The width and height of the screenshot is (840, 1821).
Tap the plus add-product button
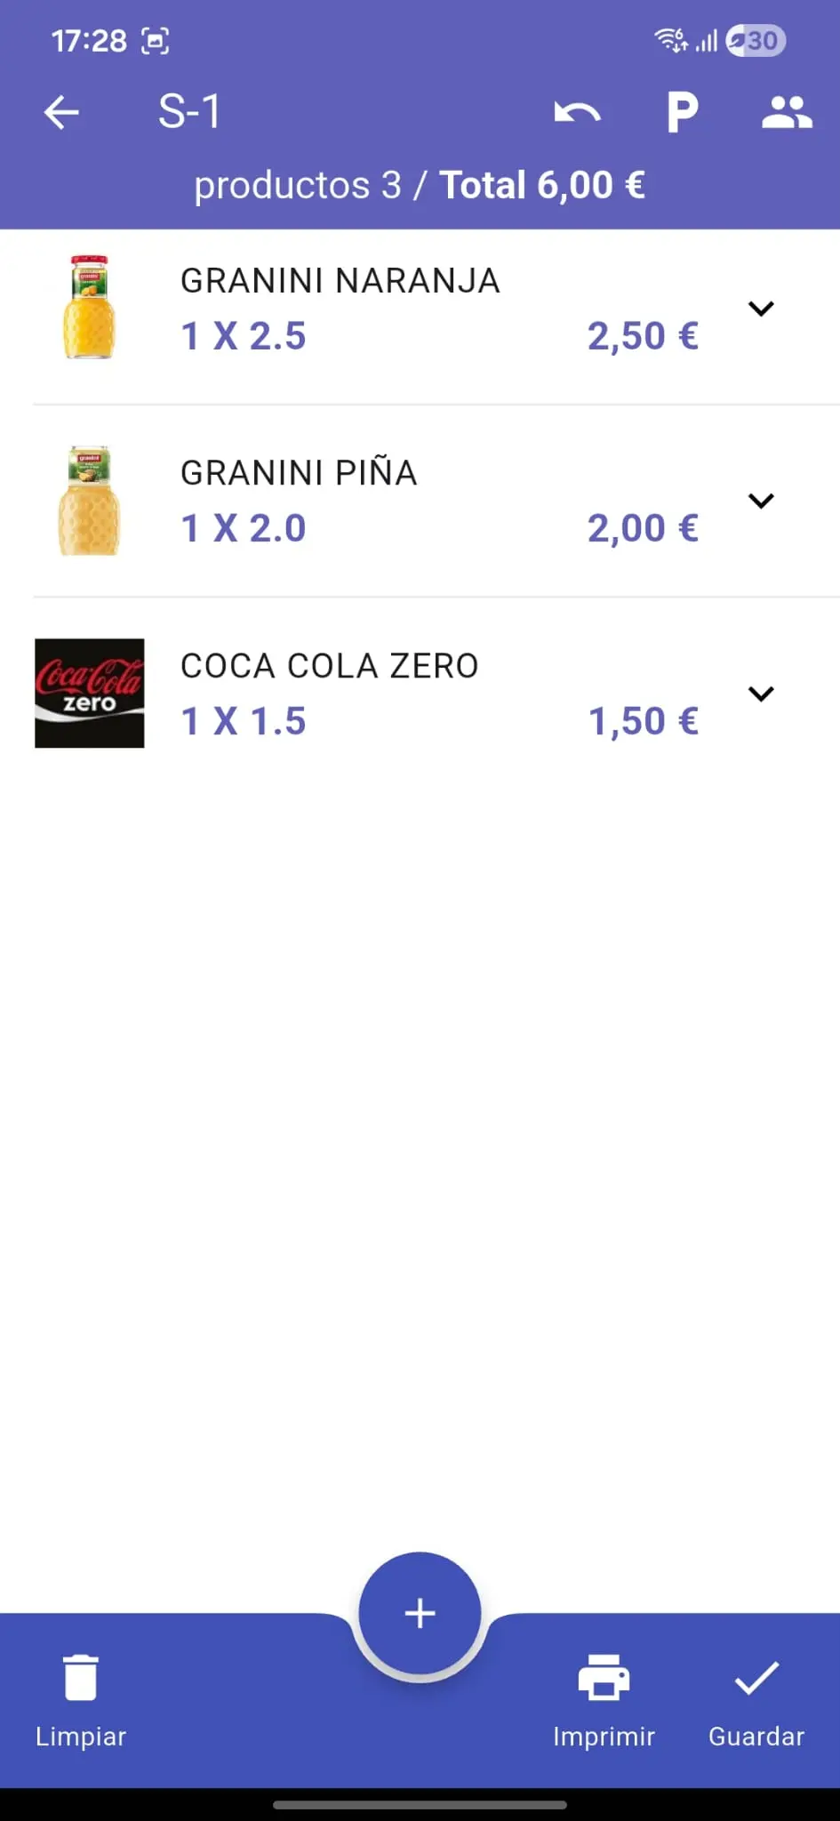point(420,1613)
